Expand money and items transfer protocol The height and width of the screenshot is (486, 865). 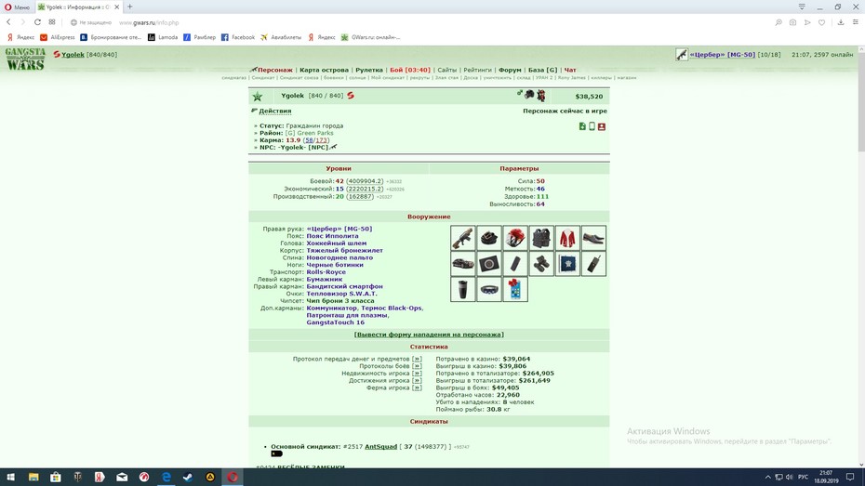(417, 359)
